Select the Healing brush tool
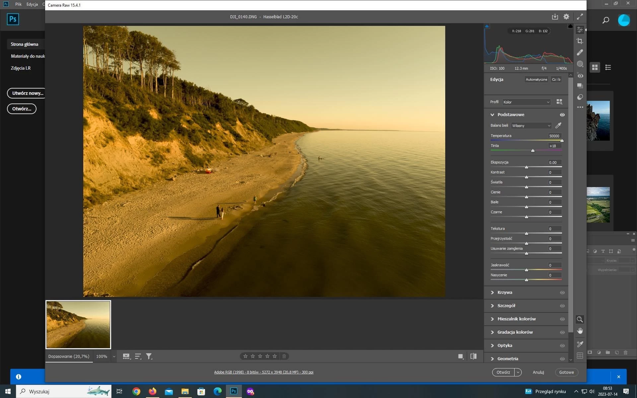Screen dimensions: 637x398 coord(580,52)
